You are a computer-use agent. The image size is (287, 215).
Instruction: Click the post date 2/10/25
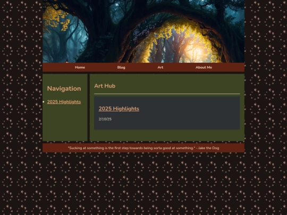point(105,119)
